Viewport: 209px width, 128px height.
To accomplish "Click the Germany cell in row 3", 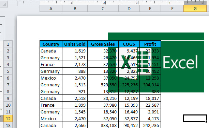I will pyautogui.click(x=51, y=58).
